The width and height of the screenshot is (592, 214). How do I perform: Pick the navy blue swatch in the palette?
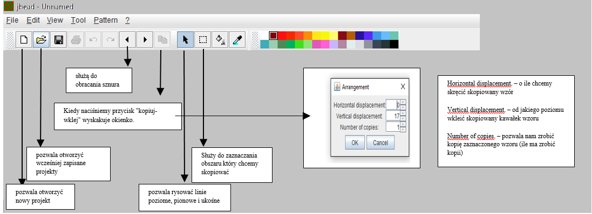[x=359, y=35]
